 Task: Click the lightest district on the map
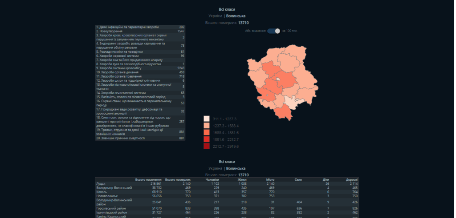[290, 103]
